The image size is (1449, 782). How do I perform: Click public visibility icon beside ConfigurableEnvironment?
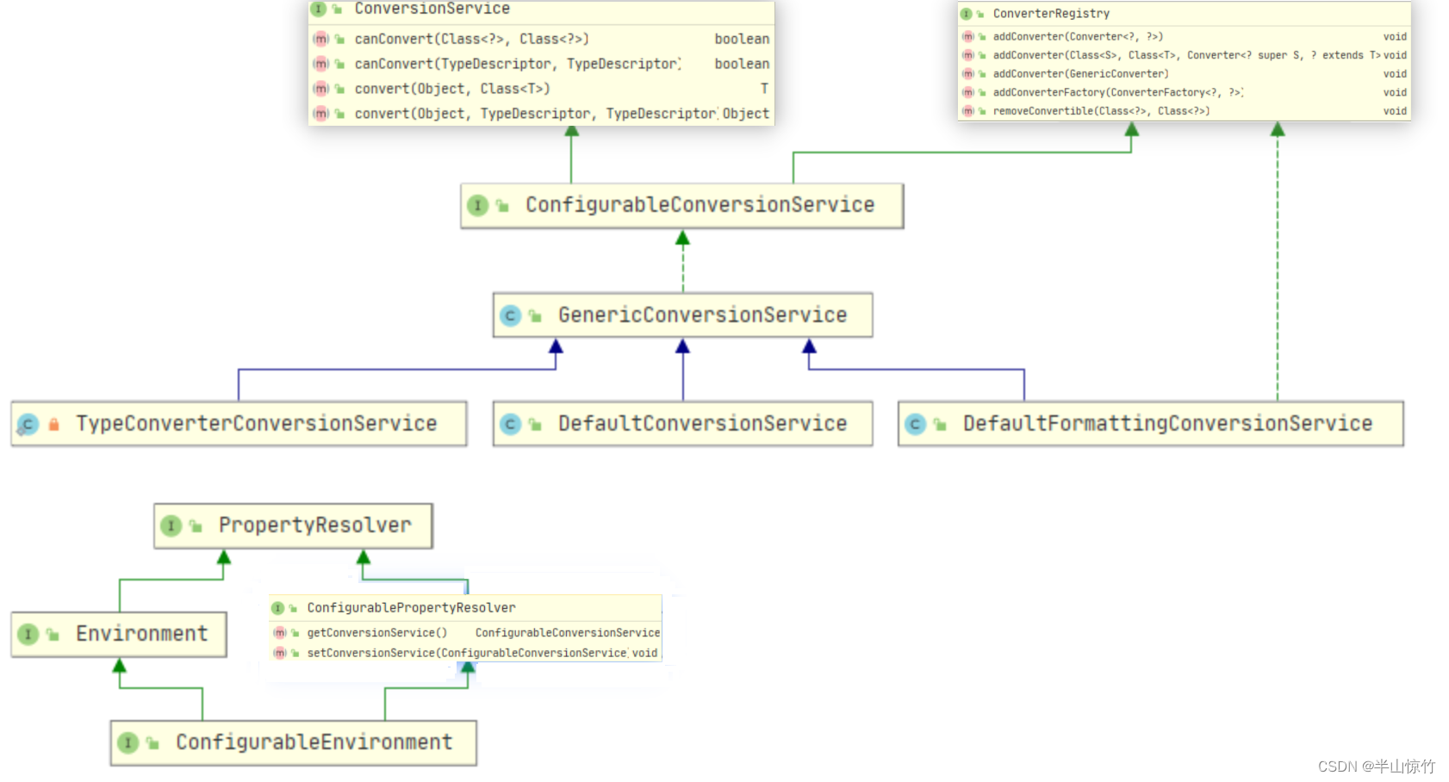click(152, 743)
